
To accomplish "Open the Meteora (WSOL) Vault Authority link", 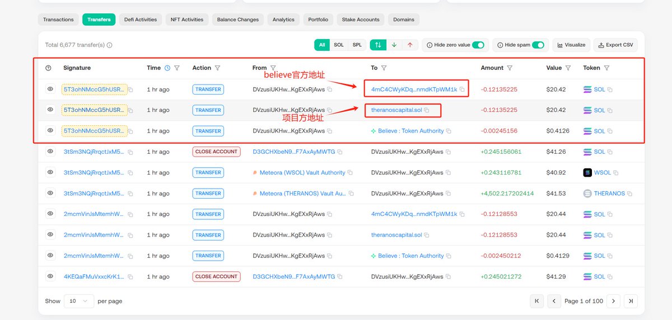I will coord(302,173).
